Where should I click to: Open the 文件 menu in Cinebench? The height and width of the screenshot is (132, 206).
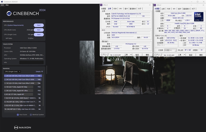[2, 5]
